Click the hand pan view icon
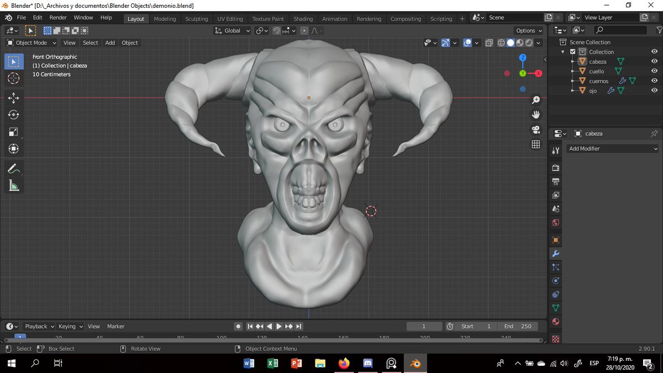The width and height of the screenshot is (663, 373). tap(535, 115)
